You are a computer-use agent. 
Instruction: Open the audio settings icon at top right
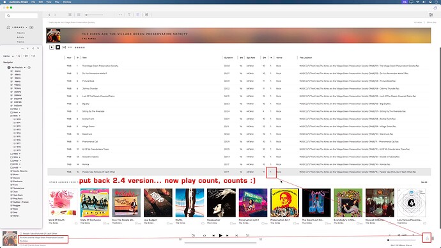pos(431,15)
